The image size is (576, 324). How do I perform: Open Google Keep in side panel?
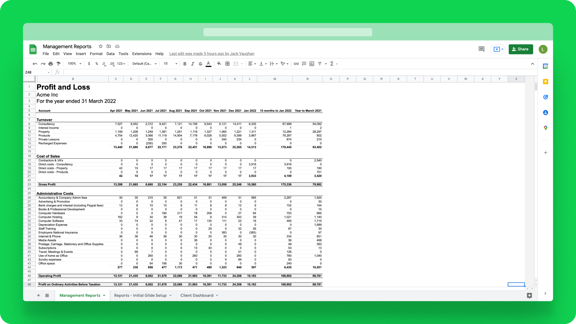click(545, 82)
